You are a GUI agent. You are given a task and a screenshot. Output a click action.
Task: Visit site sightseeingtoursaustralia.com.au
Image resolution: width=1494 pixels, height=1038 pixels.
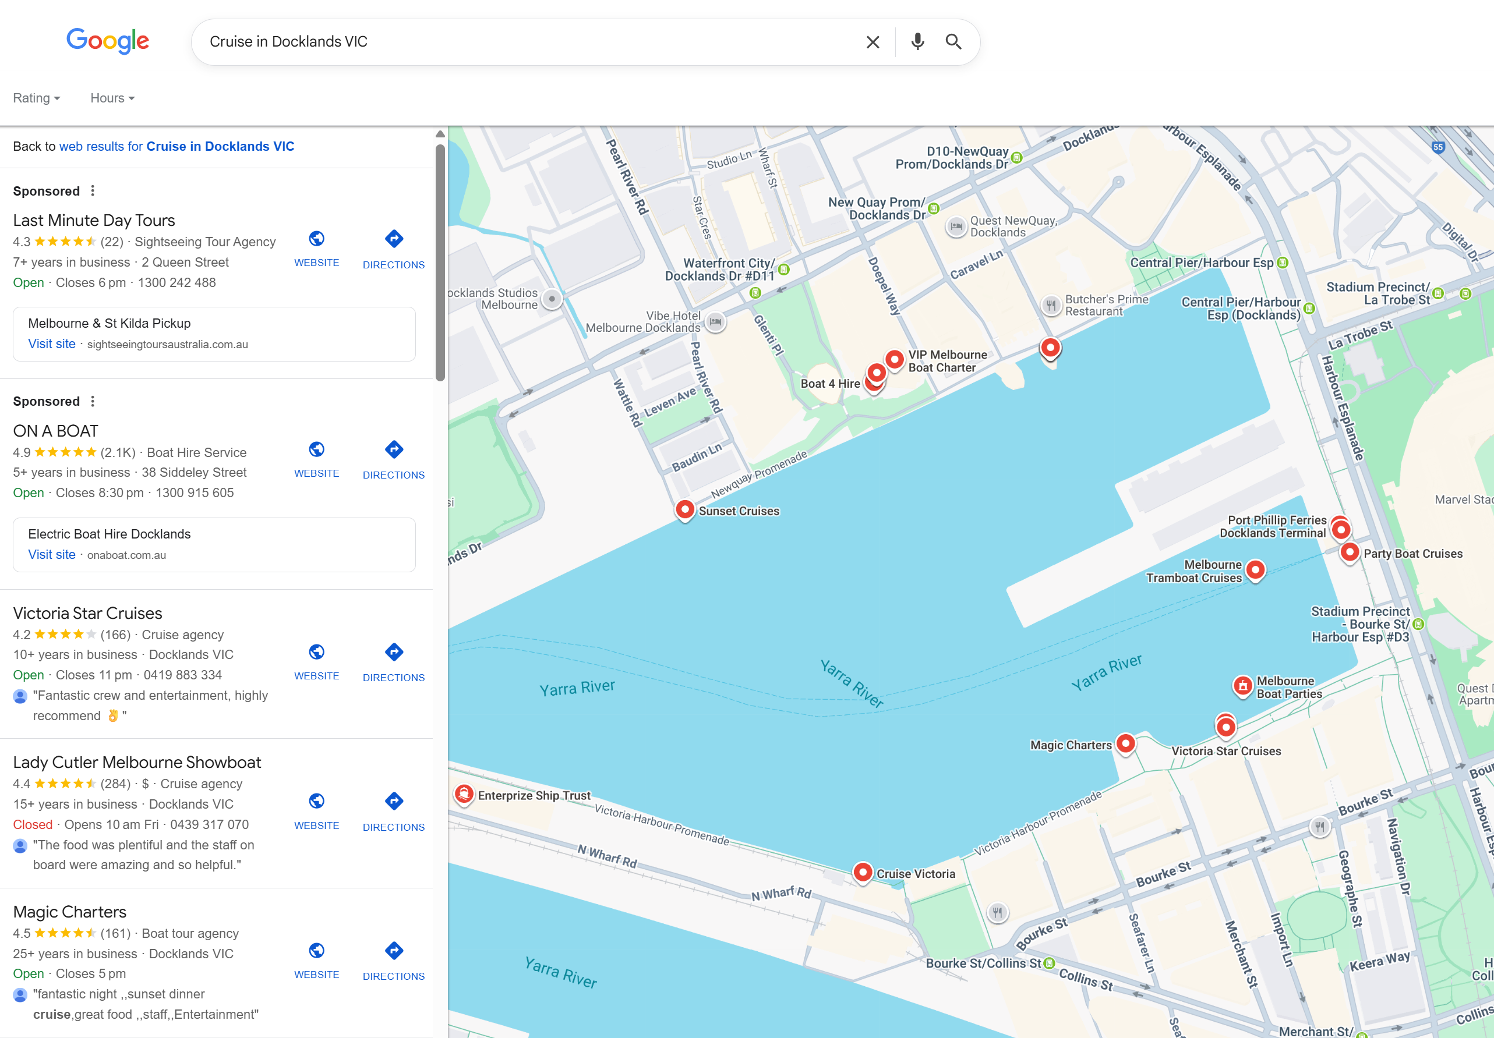51,344
